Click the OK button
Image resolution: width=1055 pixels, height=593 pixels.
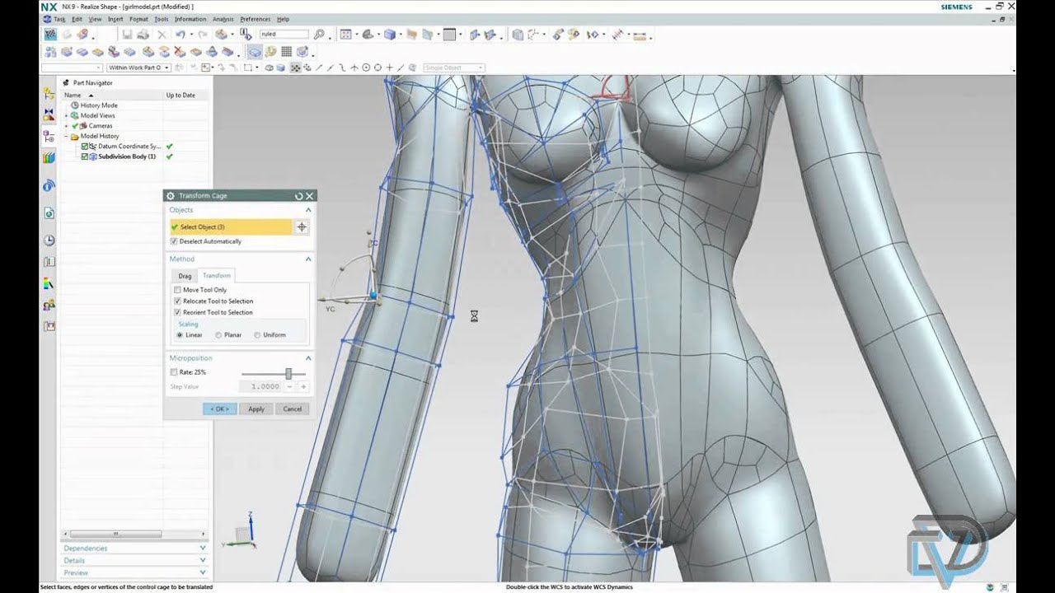219,409
